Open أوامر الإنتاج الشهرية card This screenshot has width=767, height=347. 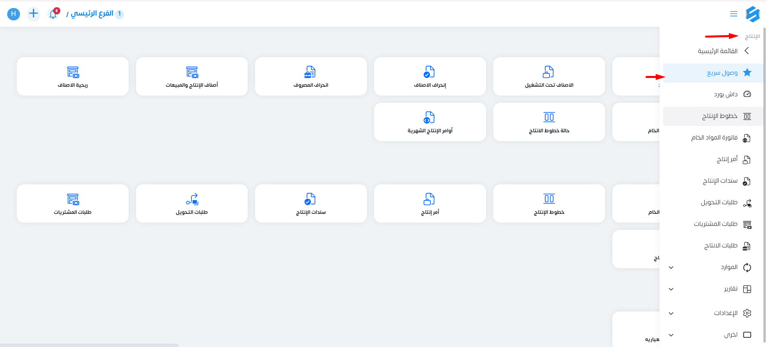point(430,122)
